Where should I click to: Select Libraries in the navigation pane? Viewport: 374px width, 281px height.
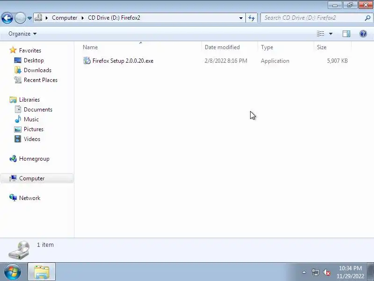pos(29,99)
